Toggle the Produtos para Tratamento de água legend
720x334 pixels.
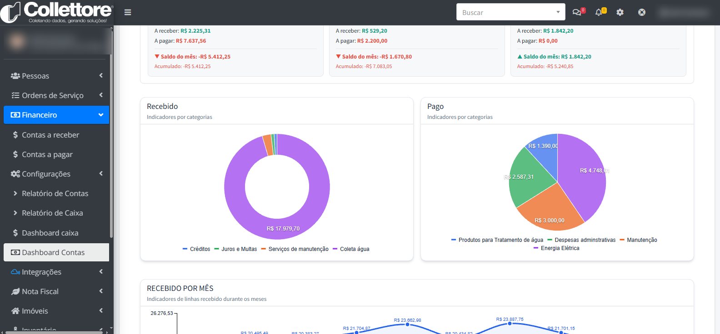(497, 240)
